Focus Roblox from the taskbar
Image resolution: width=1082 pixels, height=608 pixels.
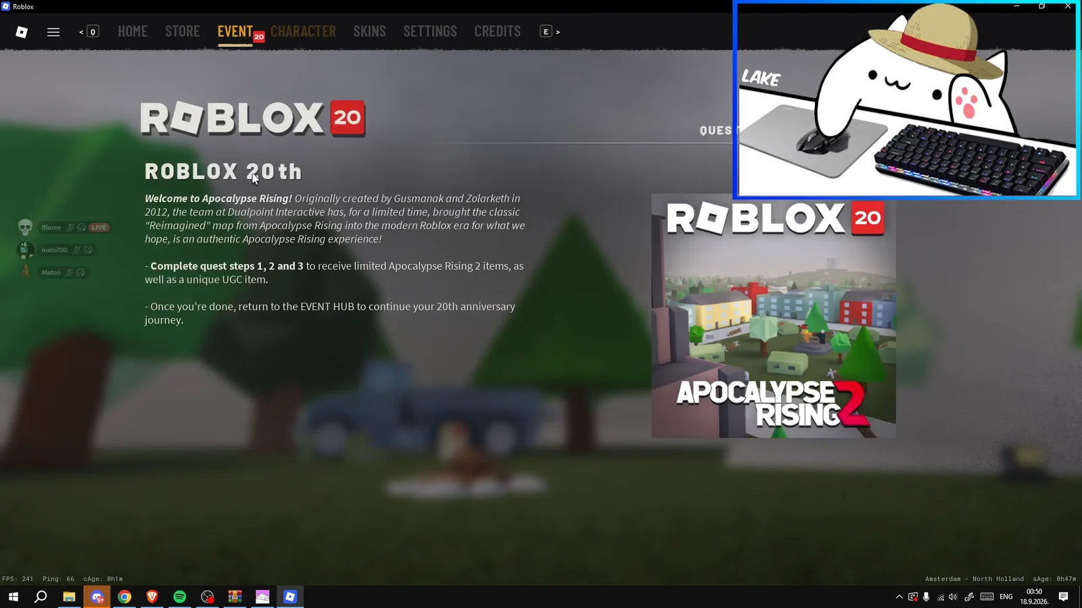point(290,597)
